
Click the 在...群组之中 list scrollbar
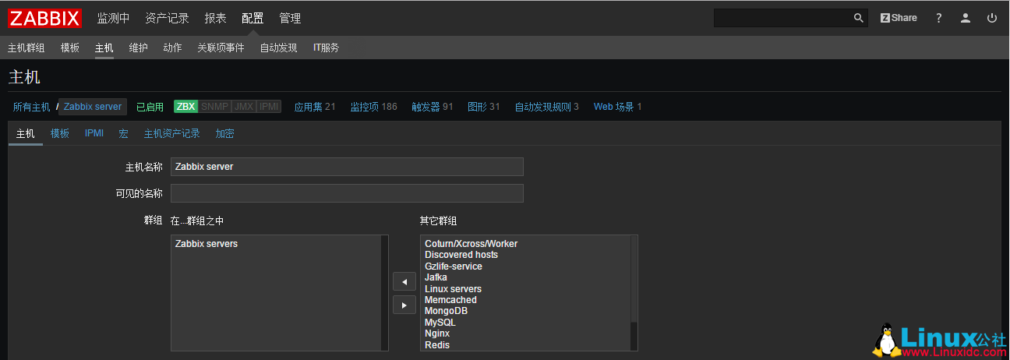pyautogui.click(x=384, y=293)
